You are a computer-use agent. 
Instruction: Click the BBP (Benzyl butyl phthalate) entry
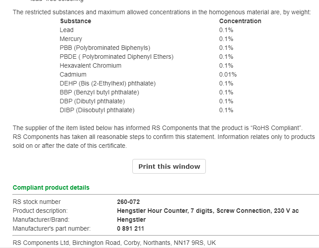coord(99,92)
